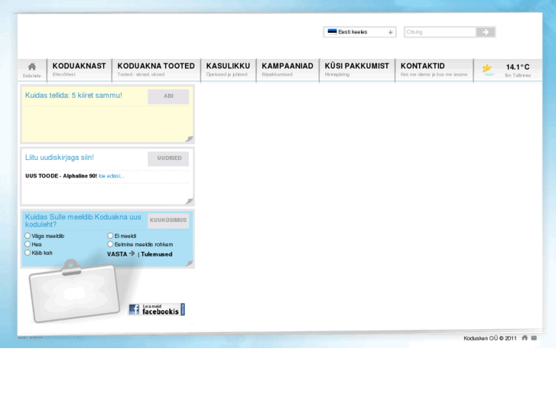This screenshot has height=417, width=556.
Task: Click the weather sun icon
Action: point(487,69)
